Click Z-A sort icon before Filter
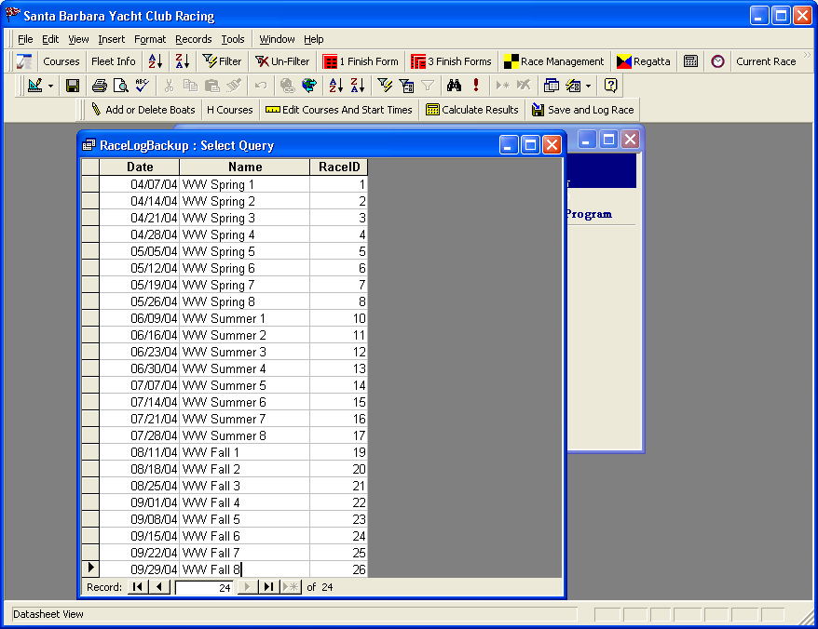 182,61
